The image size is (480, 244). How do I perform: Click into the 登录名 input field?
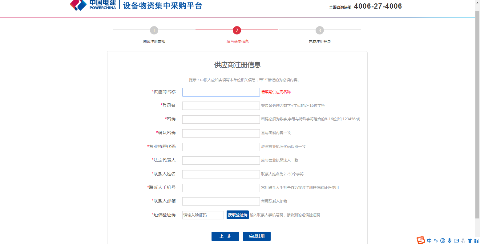(221, 106)
